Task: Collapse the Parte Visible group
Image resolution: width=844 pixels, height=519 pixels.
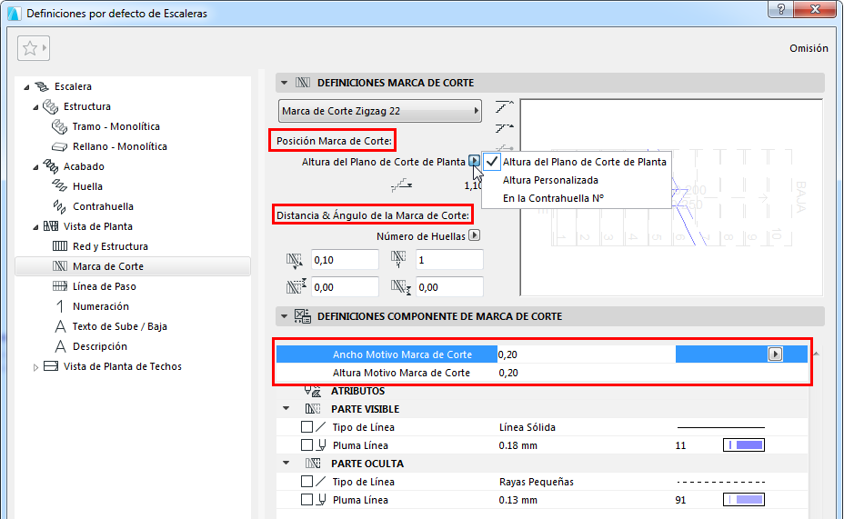Action: pos(286,409)
